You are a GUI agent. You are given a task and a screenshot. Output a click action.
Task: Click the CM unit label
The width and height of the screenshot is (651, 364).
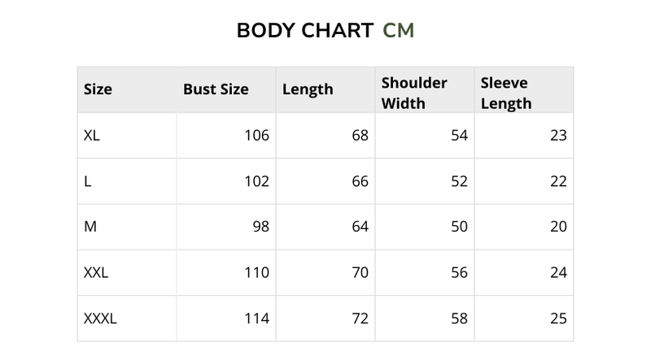(x=399, y=31)
